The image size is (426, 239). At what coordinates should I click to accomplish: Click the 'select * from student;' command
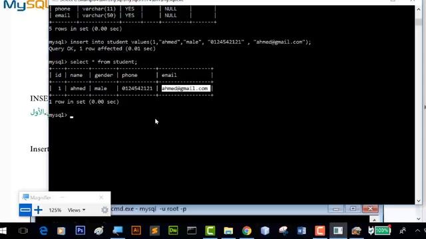click(104, 62)
